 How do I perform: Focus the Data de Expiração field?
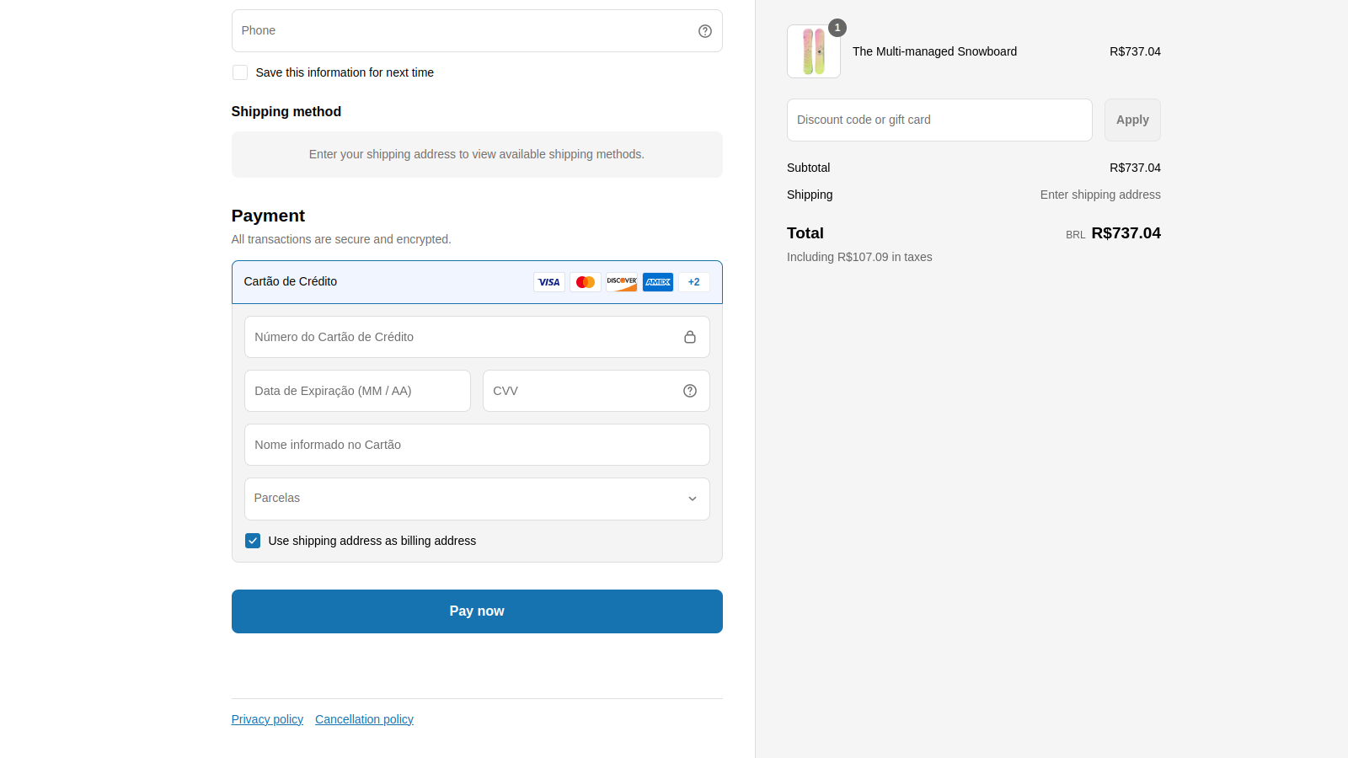357,391
